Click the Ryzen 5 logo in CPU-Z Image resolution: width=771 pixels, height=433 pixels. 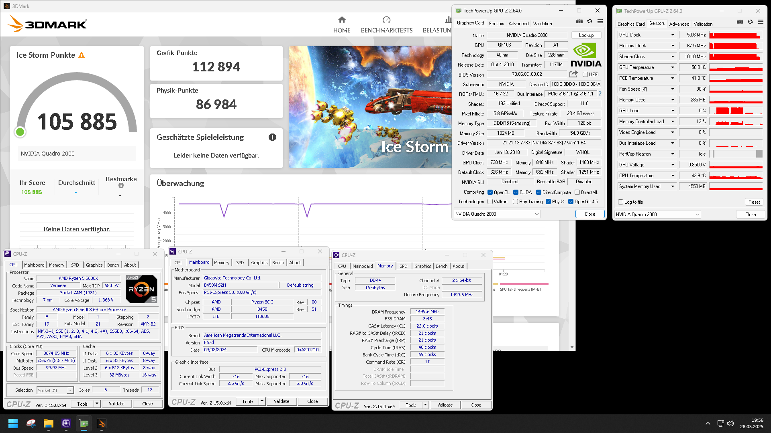[x=141, y=289]
